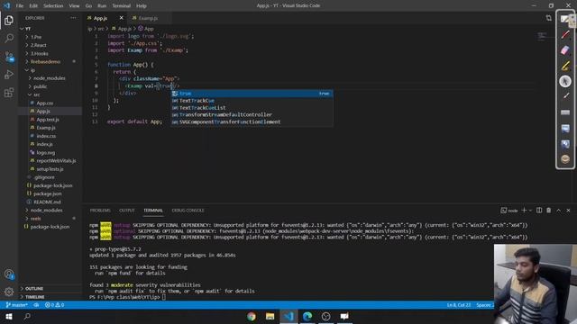
Task: Open File Explorer from the taskbar
Action: click(x=270, y=316)
